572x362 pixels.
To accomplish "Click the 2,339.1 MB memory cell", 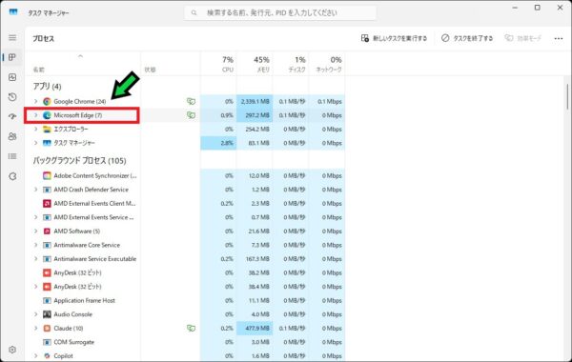I will (255, 101).
